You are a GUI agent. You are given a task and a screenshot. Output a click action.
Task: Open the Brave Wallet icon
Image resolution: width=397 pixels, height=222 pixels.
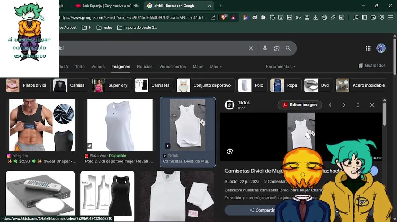pyautogui.click(x=373, y=18)
